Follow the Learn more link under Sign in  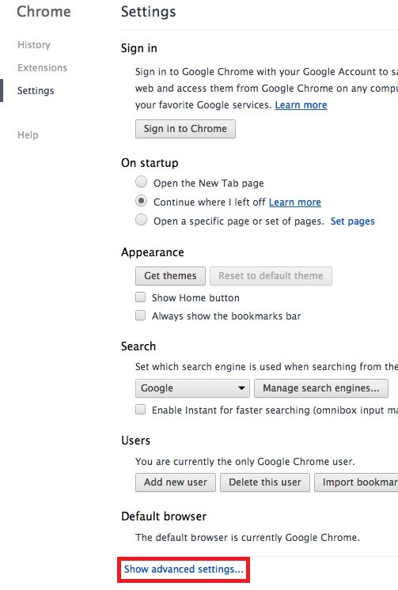pyautogui.click(x=301, y=105)
